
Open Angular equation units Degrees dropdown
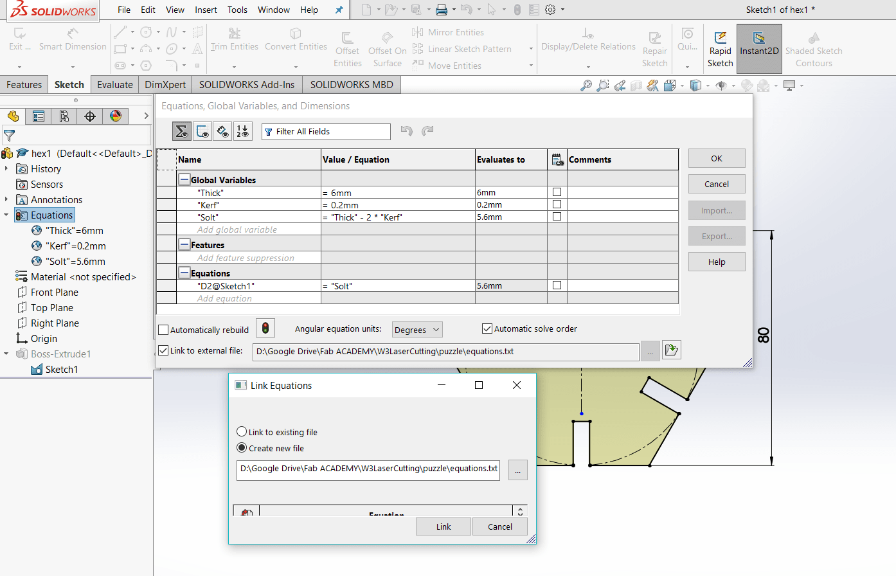pos(417,330)
